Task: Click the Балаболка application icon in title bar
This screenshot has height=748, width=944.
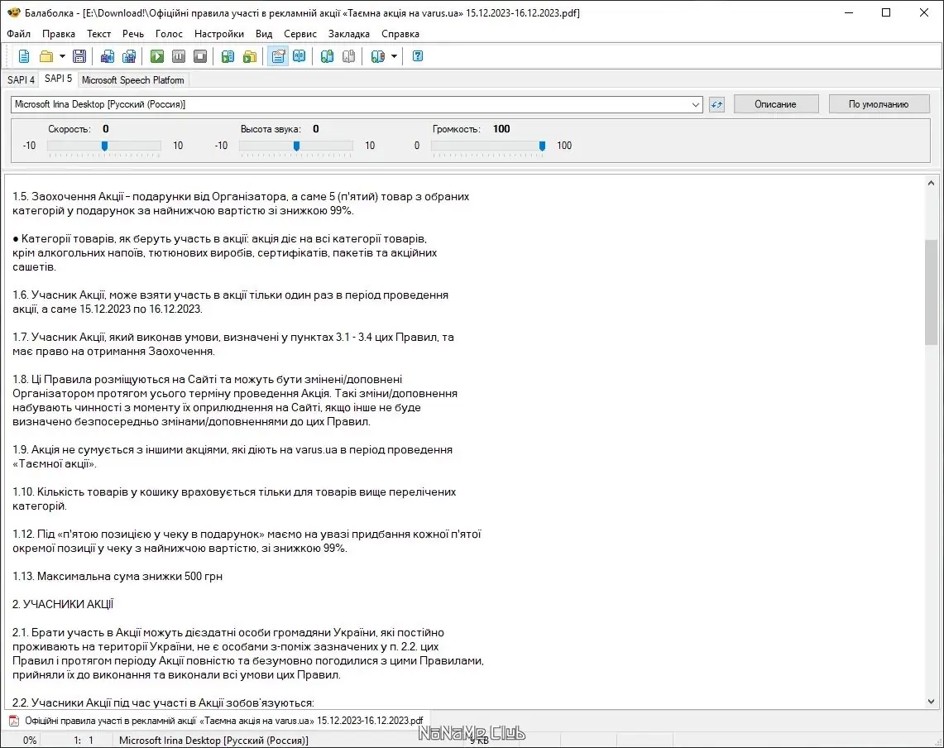Action: 14,12
